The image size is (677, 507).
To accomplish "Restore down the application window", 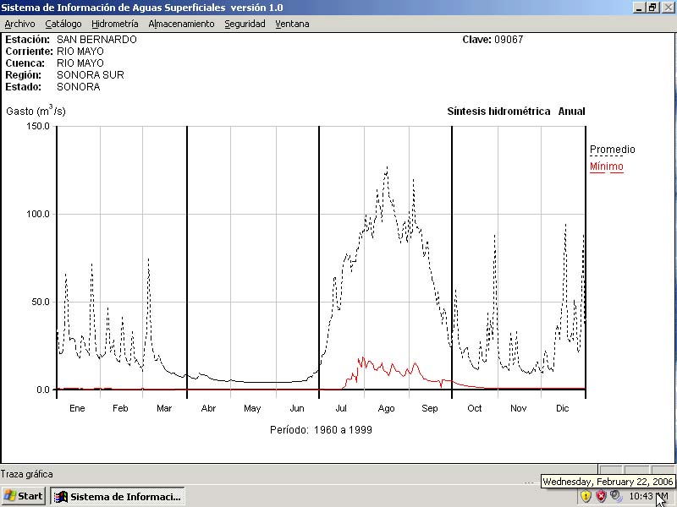I will pos(652,7).
